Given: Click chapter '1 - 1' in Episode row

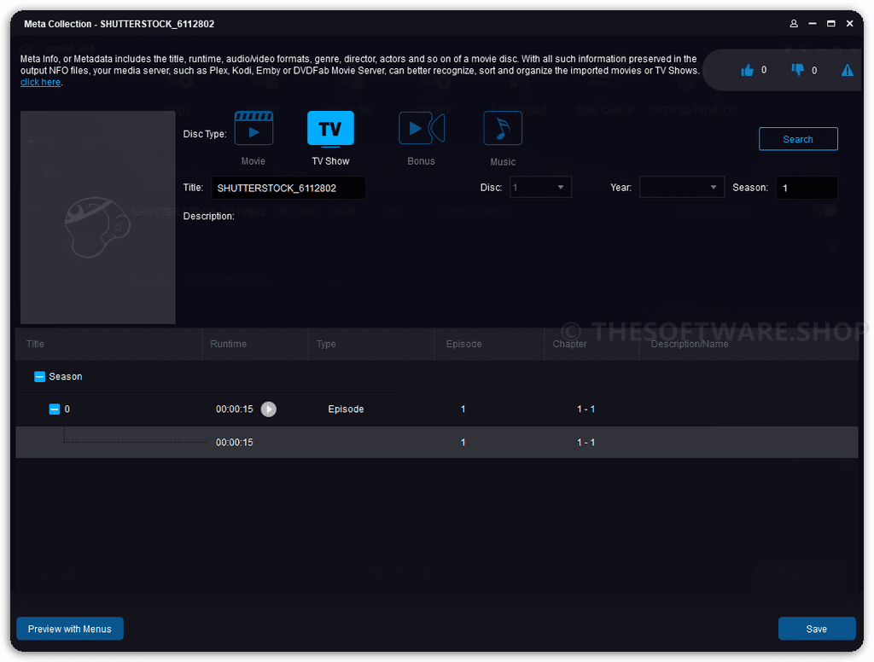Looking at the screenshot, I should [x=586, y=409].
